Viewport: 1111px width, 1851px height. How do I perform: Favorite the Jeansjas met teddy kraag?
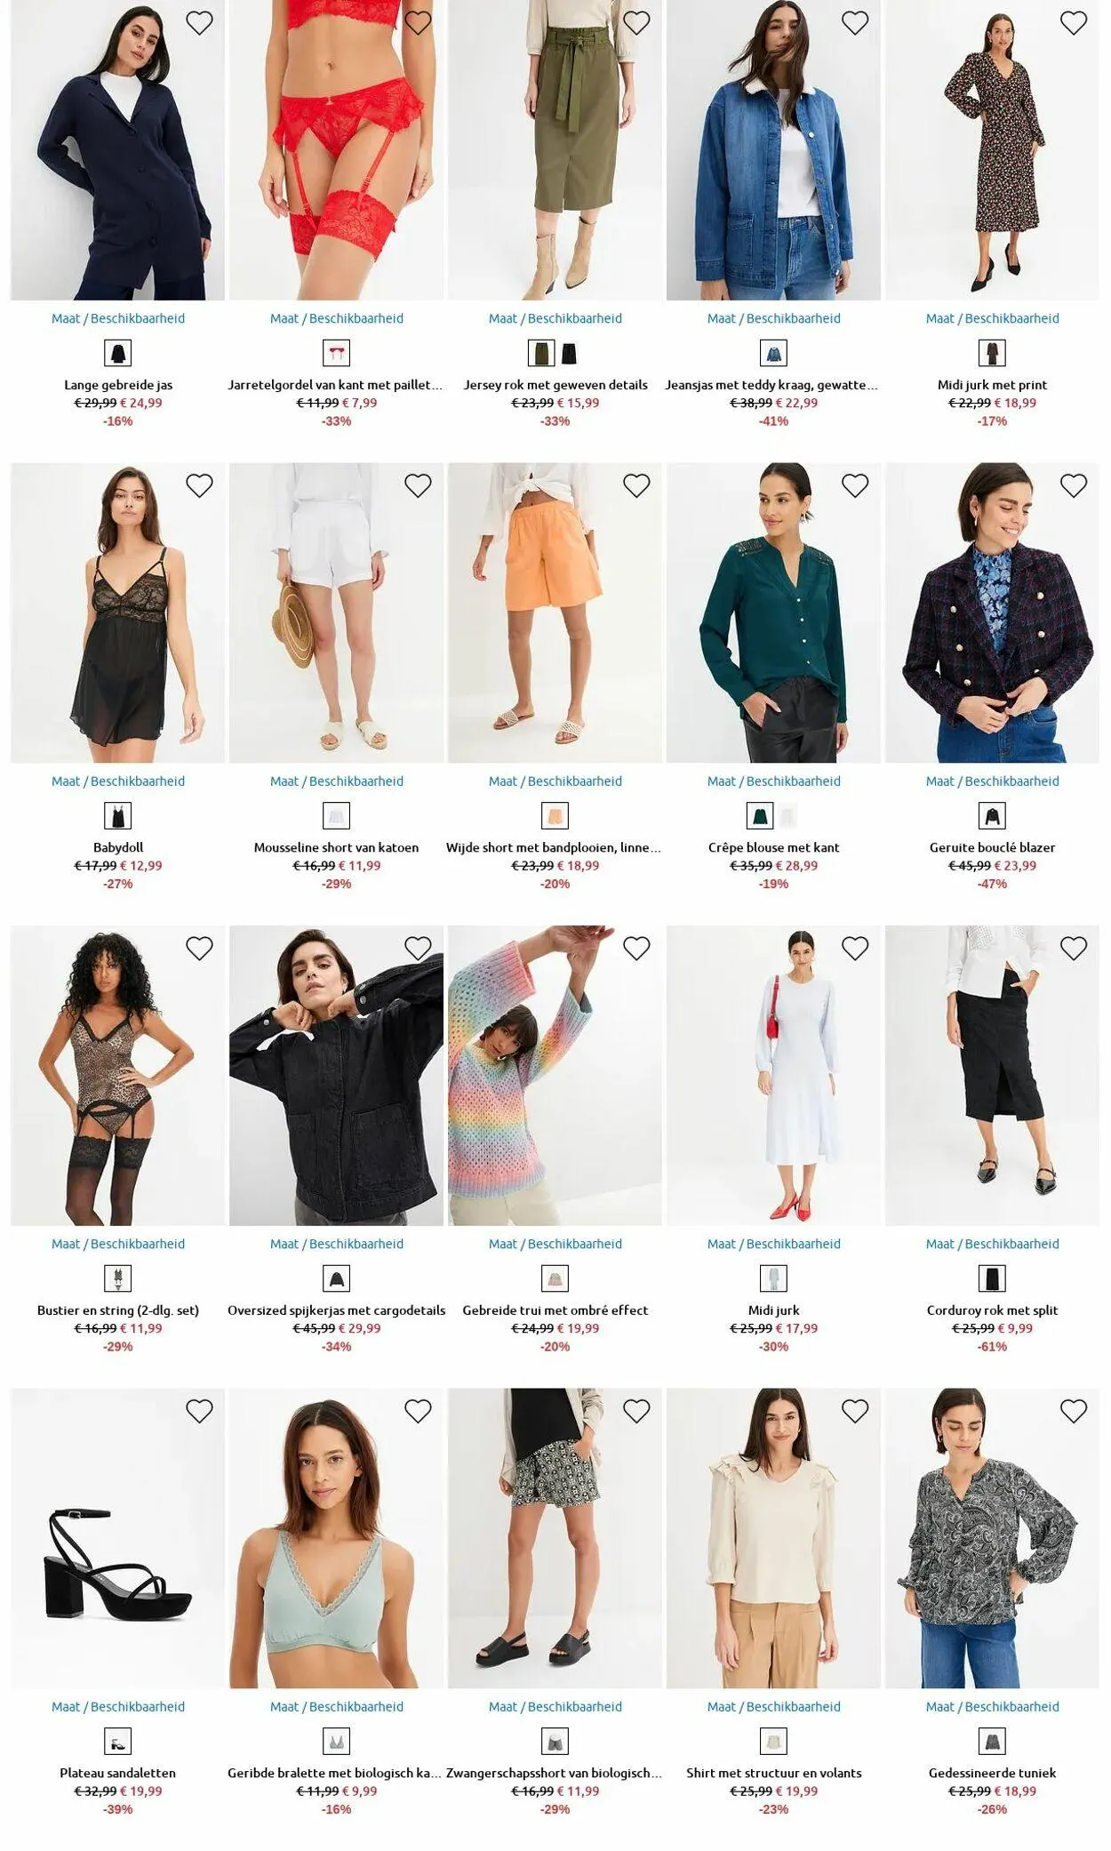tap(855, 23)
